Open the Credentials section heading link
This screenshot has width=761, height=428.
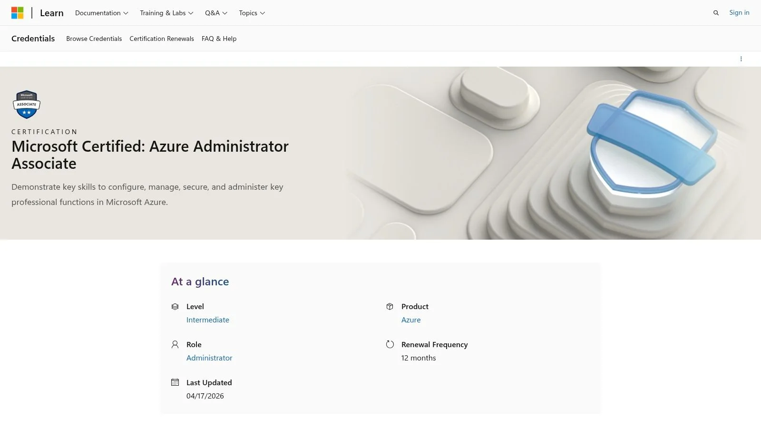tap(33, 39)
